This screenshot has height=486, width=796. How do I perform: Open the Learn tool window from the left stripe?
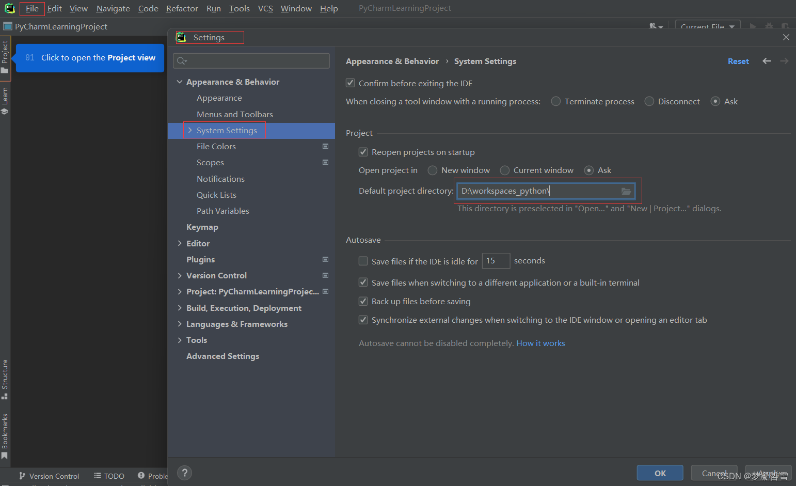tap(5, 101)
